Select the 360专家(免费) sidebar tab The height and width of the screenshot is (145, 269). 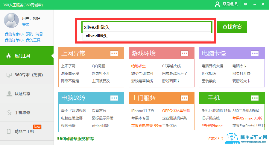pyautogui.click(x=27, y=75)
